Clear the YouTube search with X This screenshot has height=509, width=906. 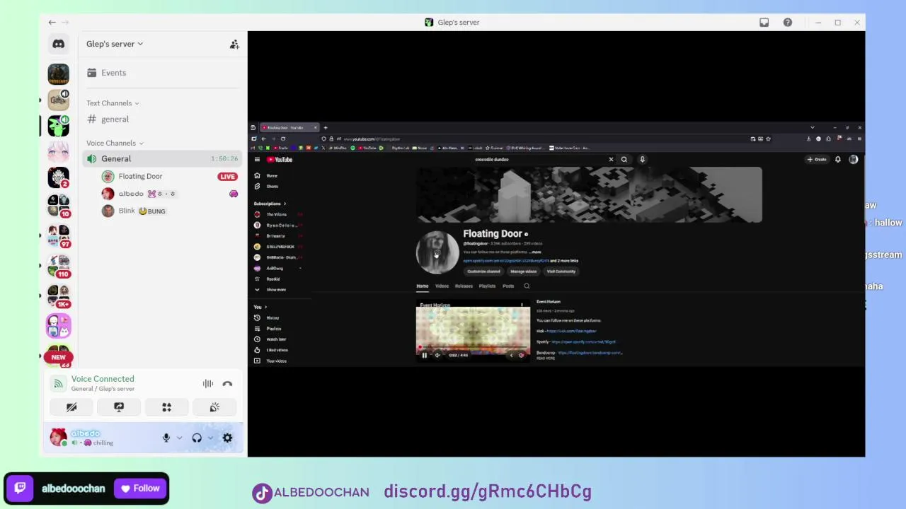pos(611,160)
